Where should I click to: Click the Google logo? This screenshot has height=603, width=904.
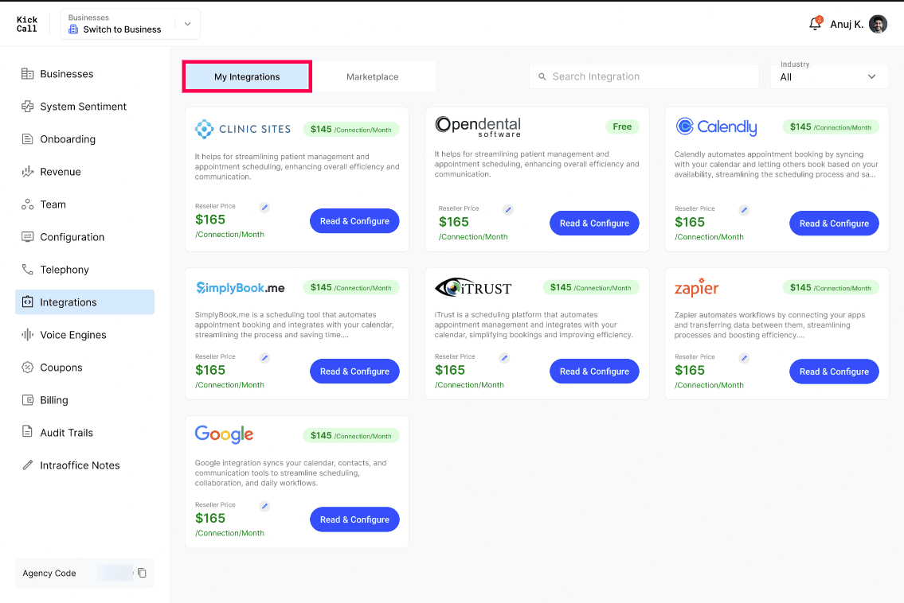[x=225, y=434]
